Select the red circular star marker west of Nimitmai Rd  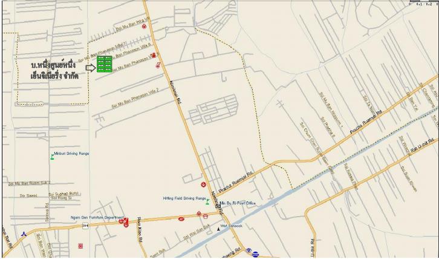point(204,185)
